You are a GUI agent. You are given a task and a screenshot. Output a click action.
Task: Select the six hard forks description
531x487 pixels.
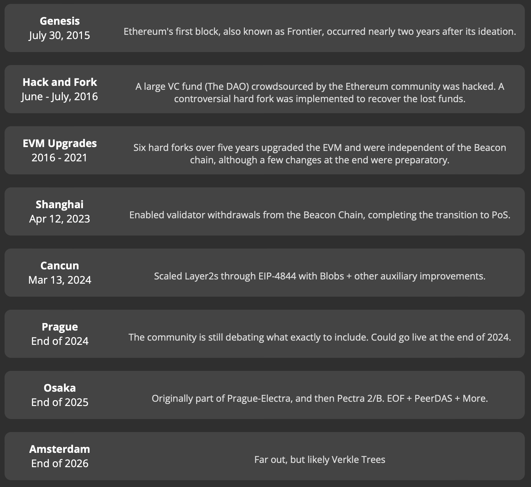point(320,154)
